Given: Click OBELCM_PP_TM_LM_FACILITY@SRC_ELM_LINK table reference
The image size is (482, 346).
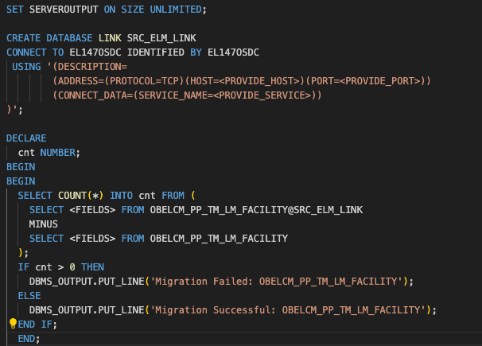Looking at the screenshot, I should point(256,209).
